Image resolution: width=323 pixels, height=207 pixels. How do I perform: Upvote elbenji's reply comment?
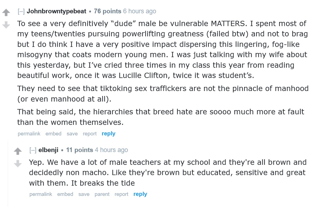pos(18,151)
